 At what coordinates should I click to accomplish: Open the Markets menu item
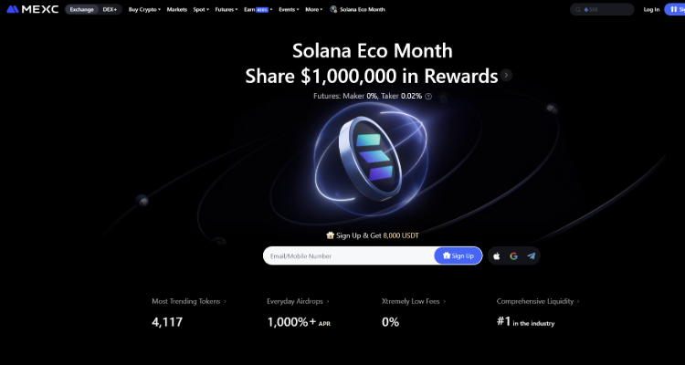pos(177,9)
